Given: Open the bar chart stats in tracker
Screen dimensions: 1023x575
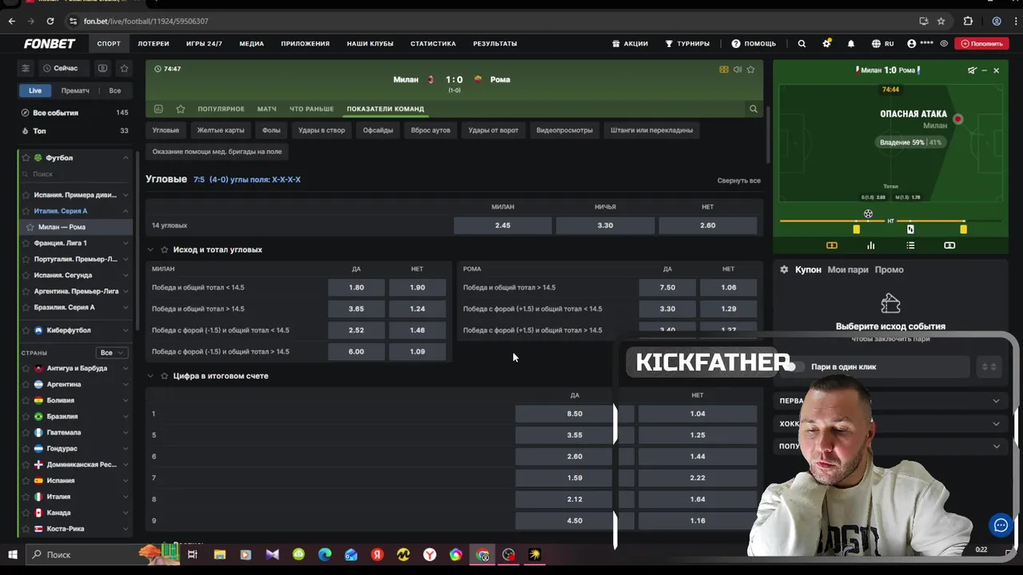Looking at the screenshot, I should [870, 245].
